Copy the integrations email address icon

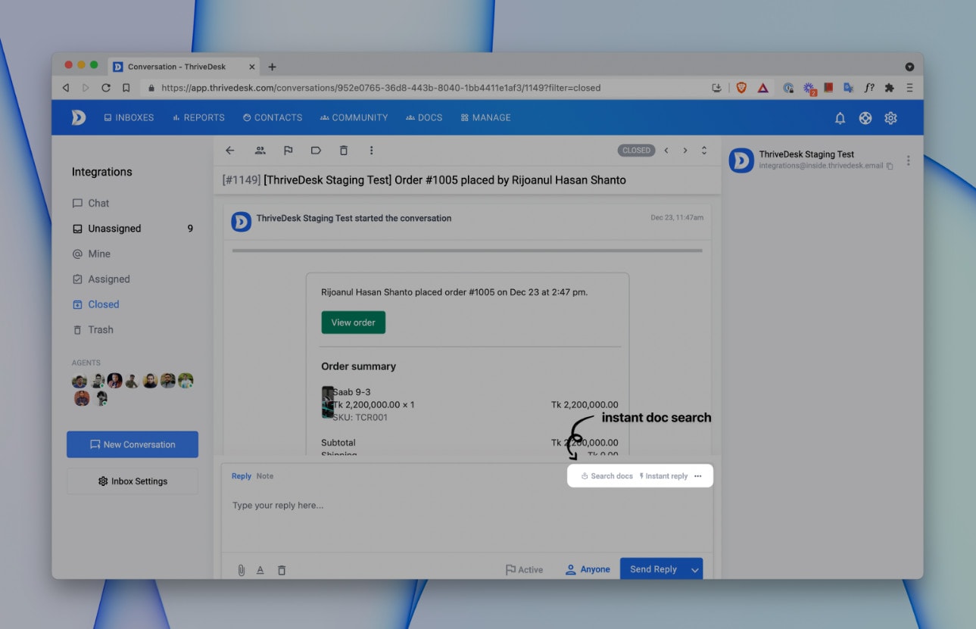tap(890, 166)
